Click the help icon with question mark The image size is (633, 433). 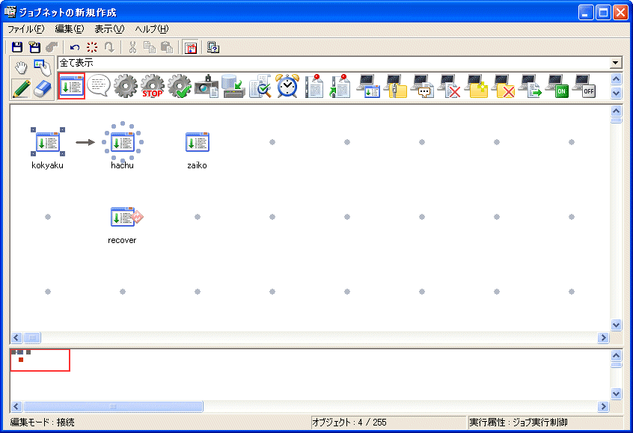(213, 47)
